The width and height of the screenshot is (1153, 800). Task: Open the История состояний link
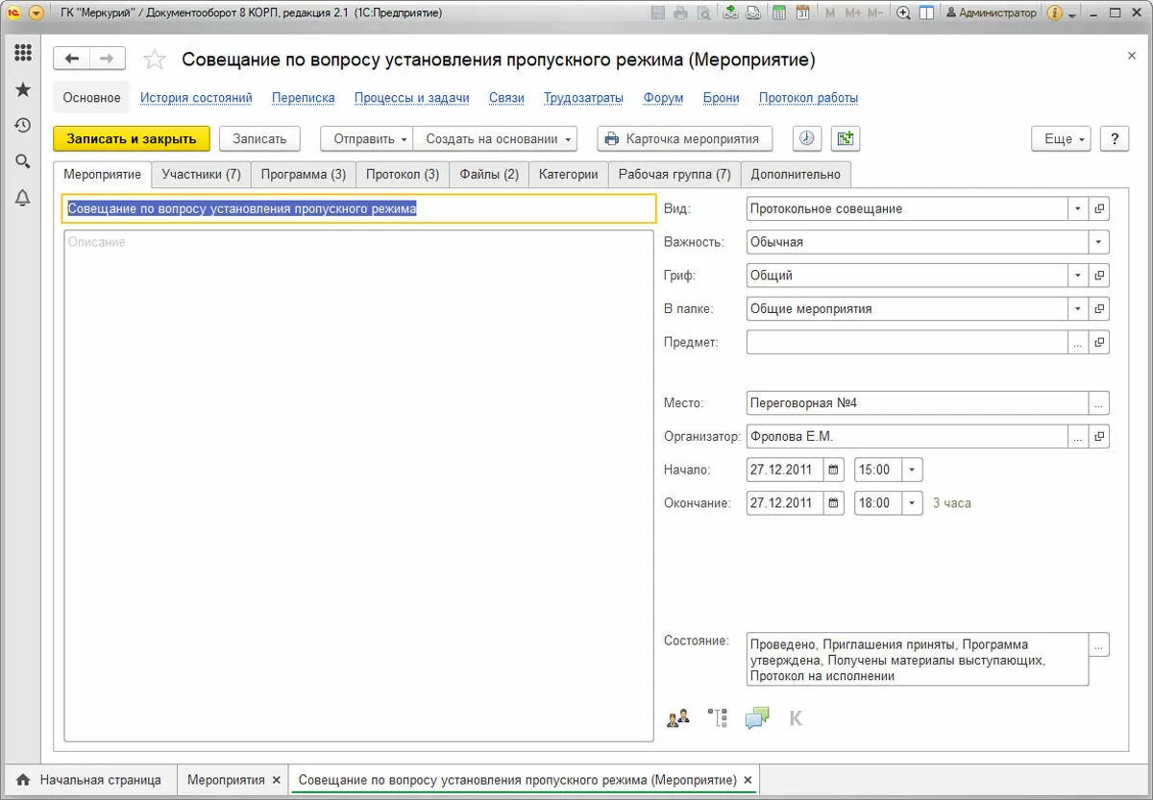pos(196,98)
